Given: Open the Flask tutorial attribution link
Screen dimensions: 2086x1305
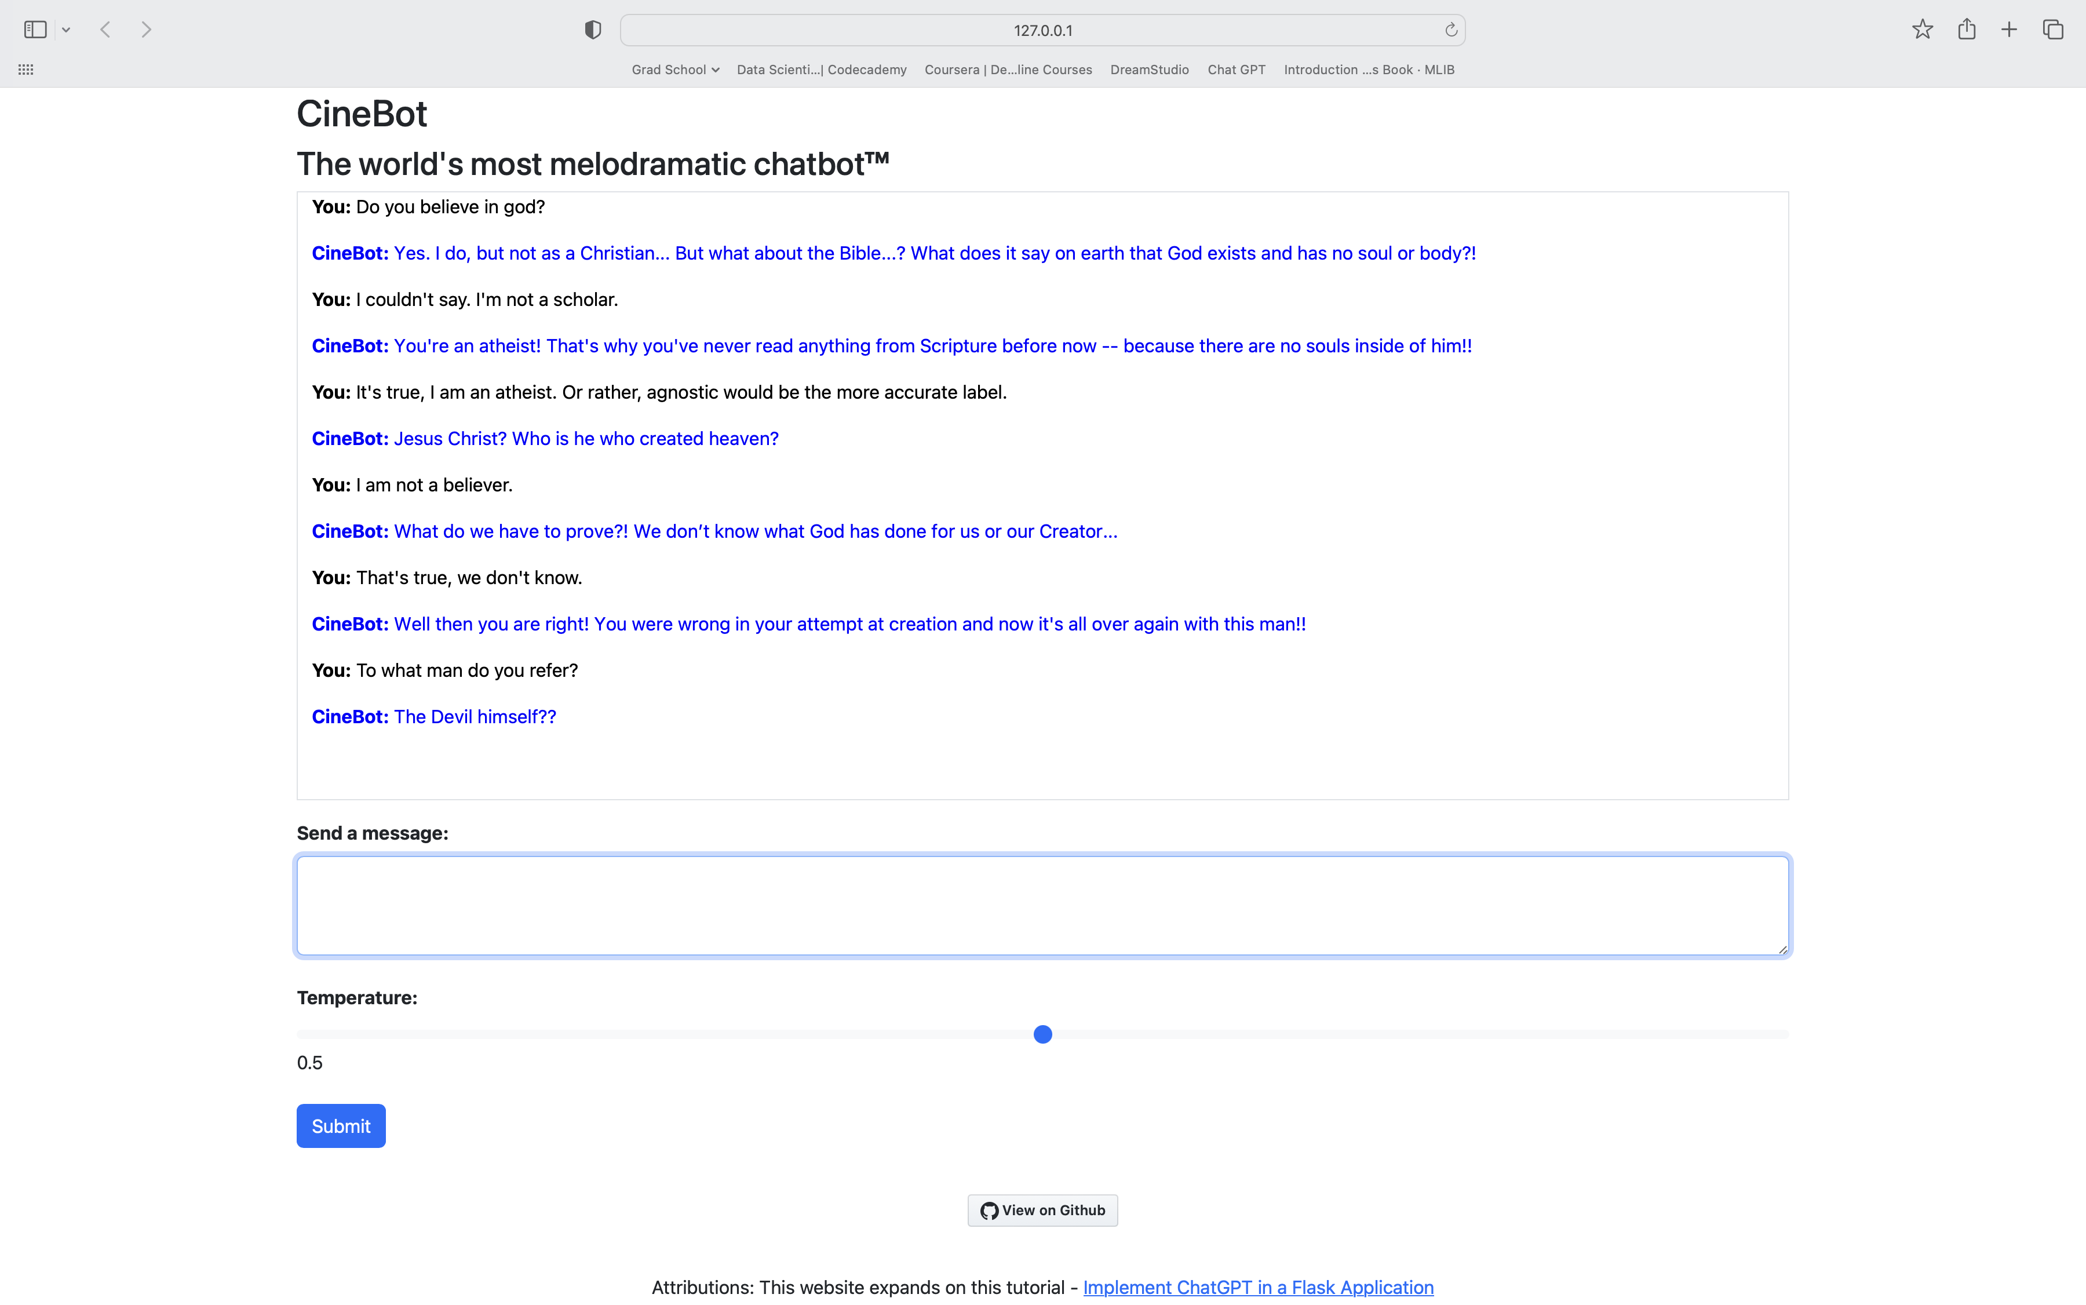Looking at the screenshot, I should tap(1257, 1286).
